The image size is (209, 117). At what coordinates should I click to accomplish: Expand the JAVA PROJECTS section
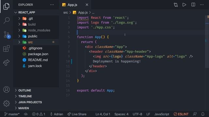tap(36, 102)
